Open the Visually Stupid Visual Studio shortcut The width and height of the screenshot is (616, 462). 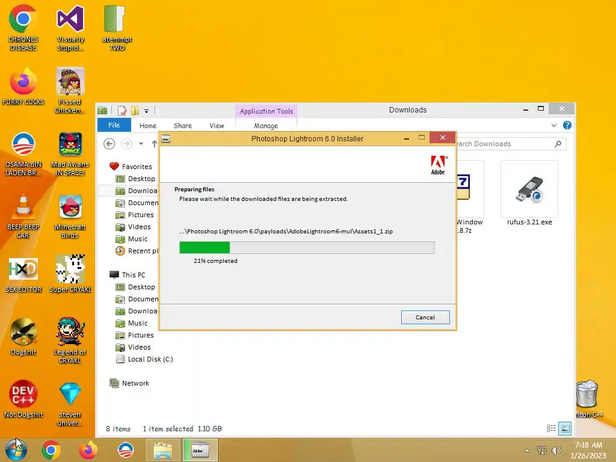pos(70,28)
